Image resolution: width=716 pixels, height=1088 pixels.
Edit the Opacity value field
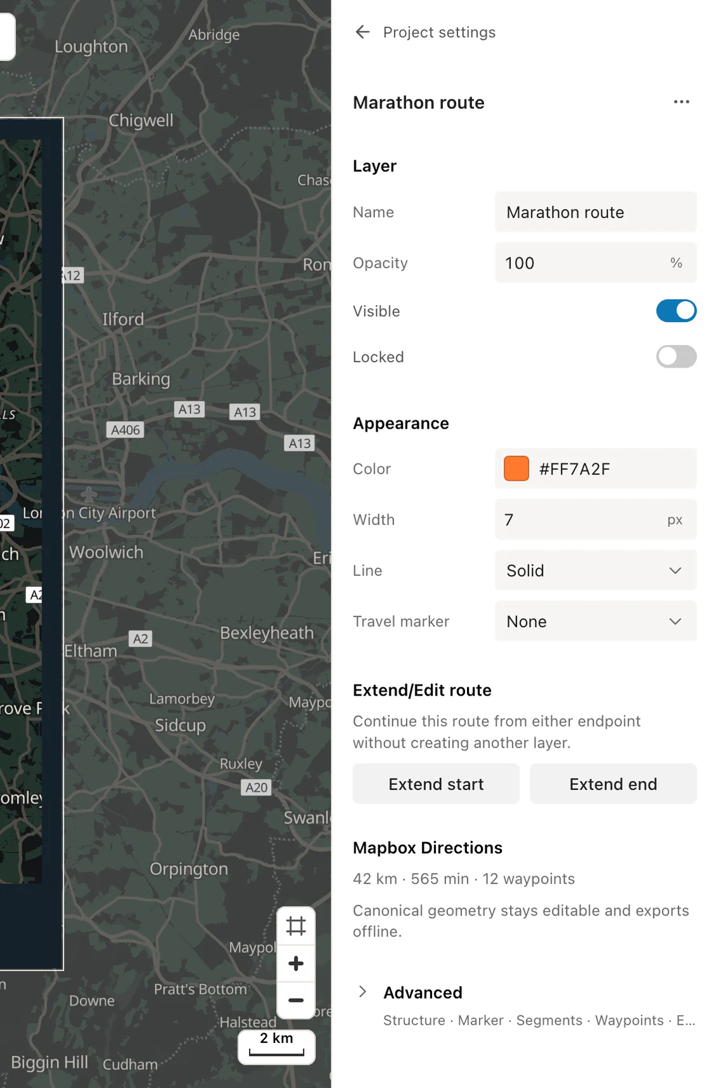point(596,263)
